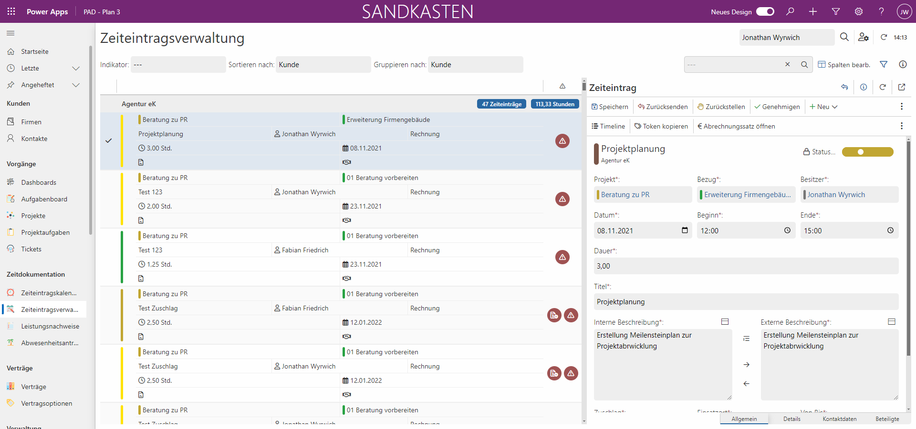Image resolution: width=916 pixels, height=429 pixels.
Task: Open the Jonathan Wyrwich user selector
Action: click(x=787, y=38)
